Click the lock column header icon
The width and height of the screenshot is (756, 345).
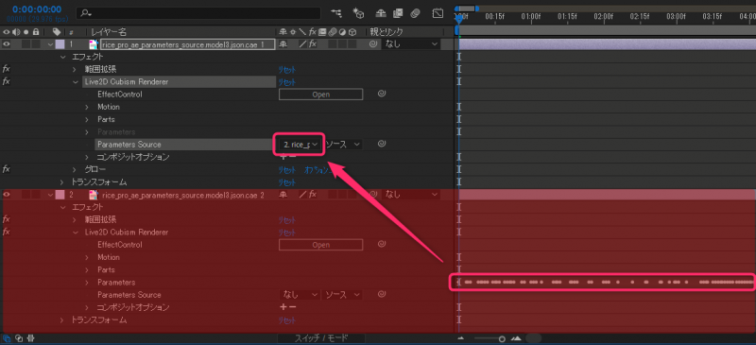tap(35, 32)
